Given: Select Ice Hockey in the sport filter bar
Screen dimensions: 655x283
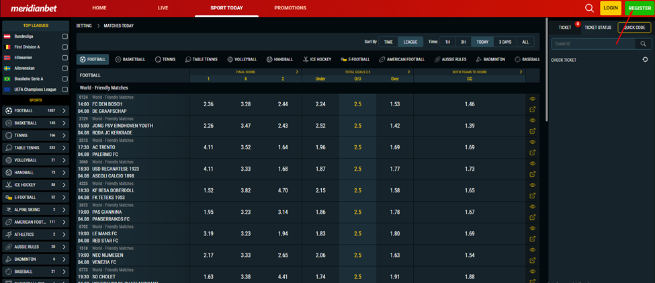Looking at the screenshot, I should pyautogui.click(x=317, y=59).
